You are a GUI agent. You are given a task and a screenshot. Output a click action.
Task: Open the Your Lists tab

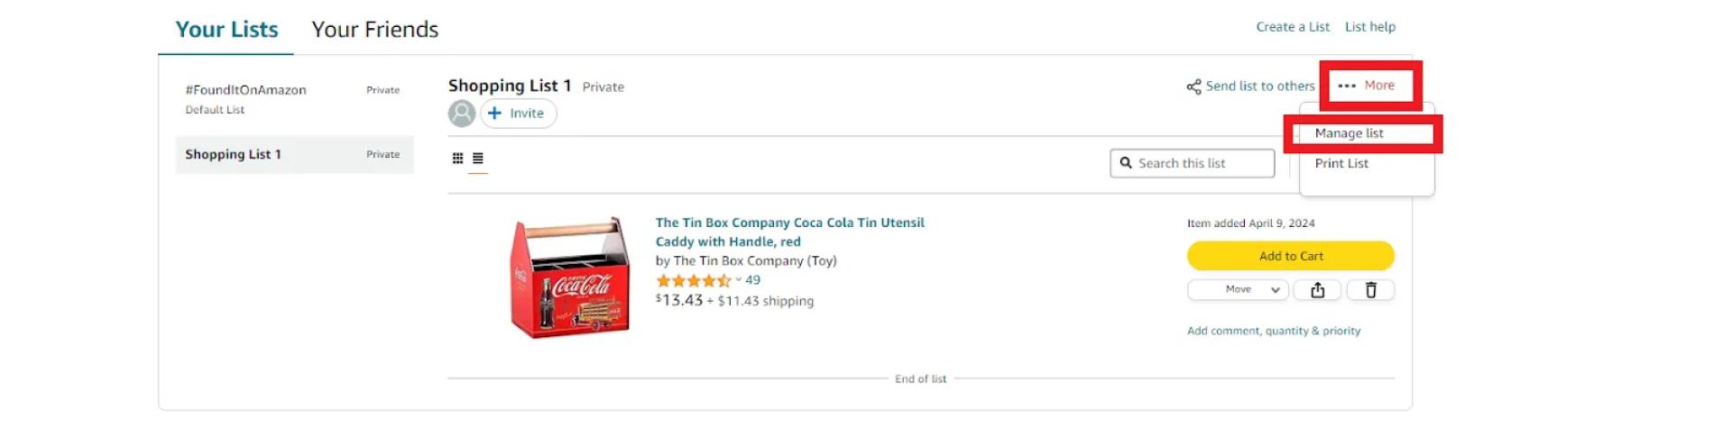click(x=226, y=30)
